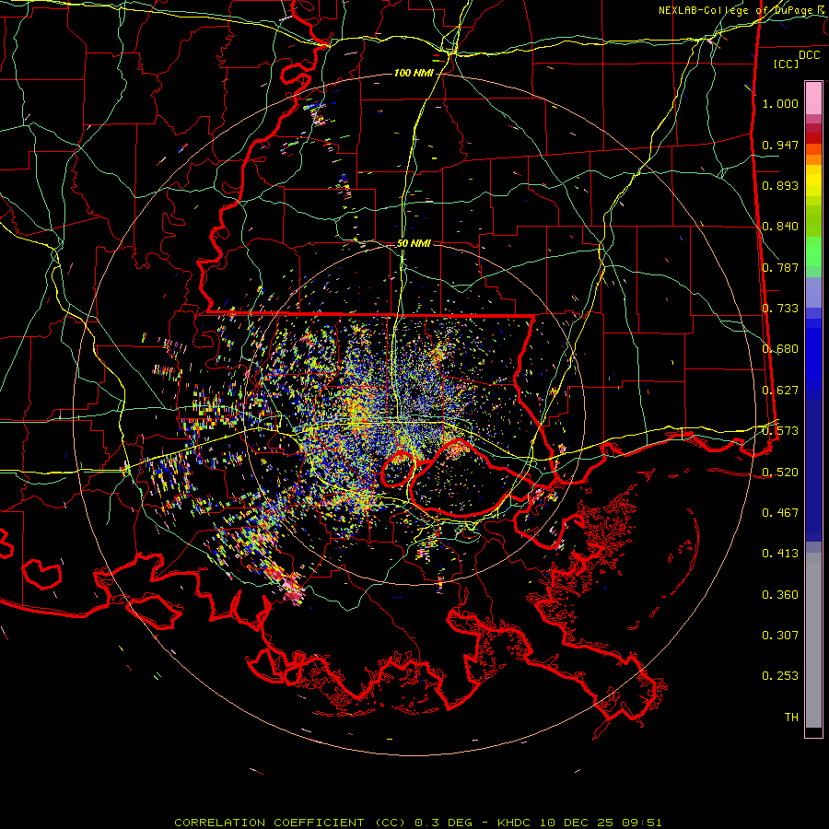829x829 pixels.
Task: Click the CORRELATION COEFFICIENT caption at the bottom
Action: pos(269,823)
